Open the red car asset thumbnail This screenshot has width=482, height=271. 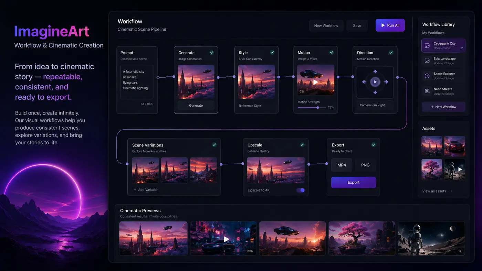pyautogui.click(x=455, y=146)
